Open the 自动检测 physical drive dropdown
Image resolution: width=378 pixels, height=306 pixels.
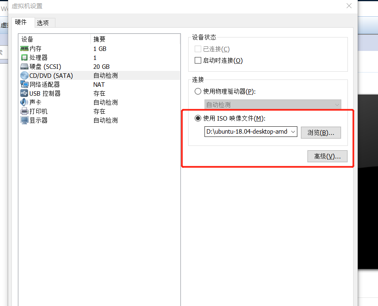273,105
